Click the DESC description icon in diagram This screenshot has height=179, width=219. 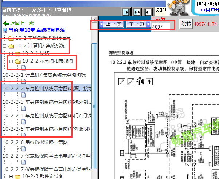pyautogui.click(x=131, y=81)
